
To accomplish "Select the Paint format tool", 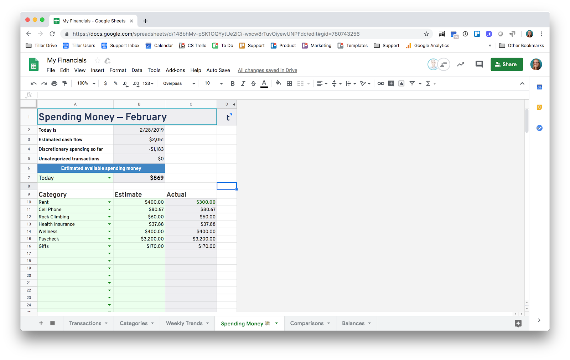I will click(x=64, y=83).
